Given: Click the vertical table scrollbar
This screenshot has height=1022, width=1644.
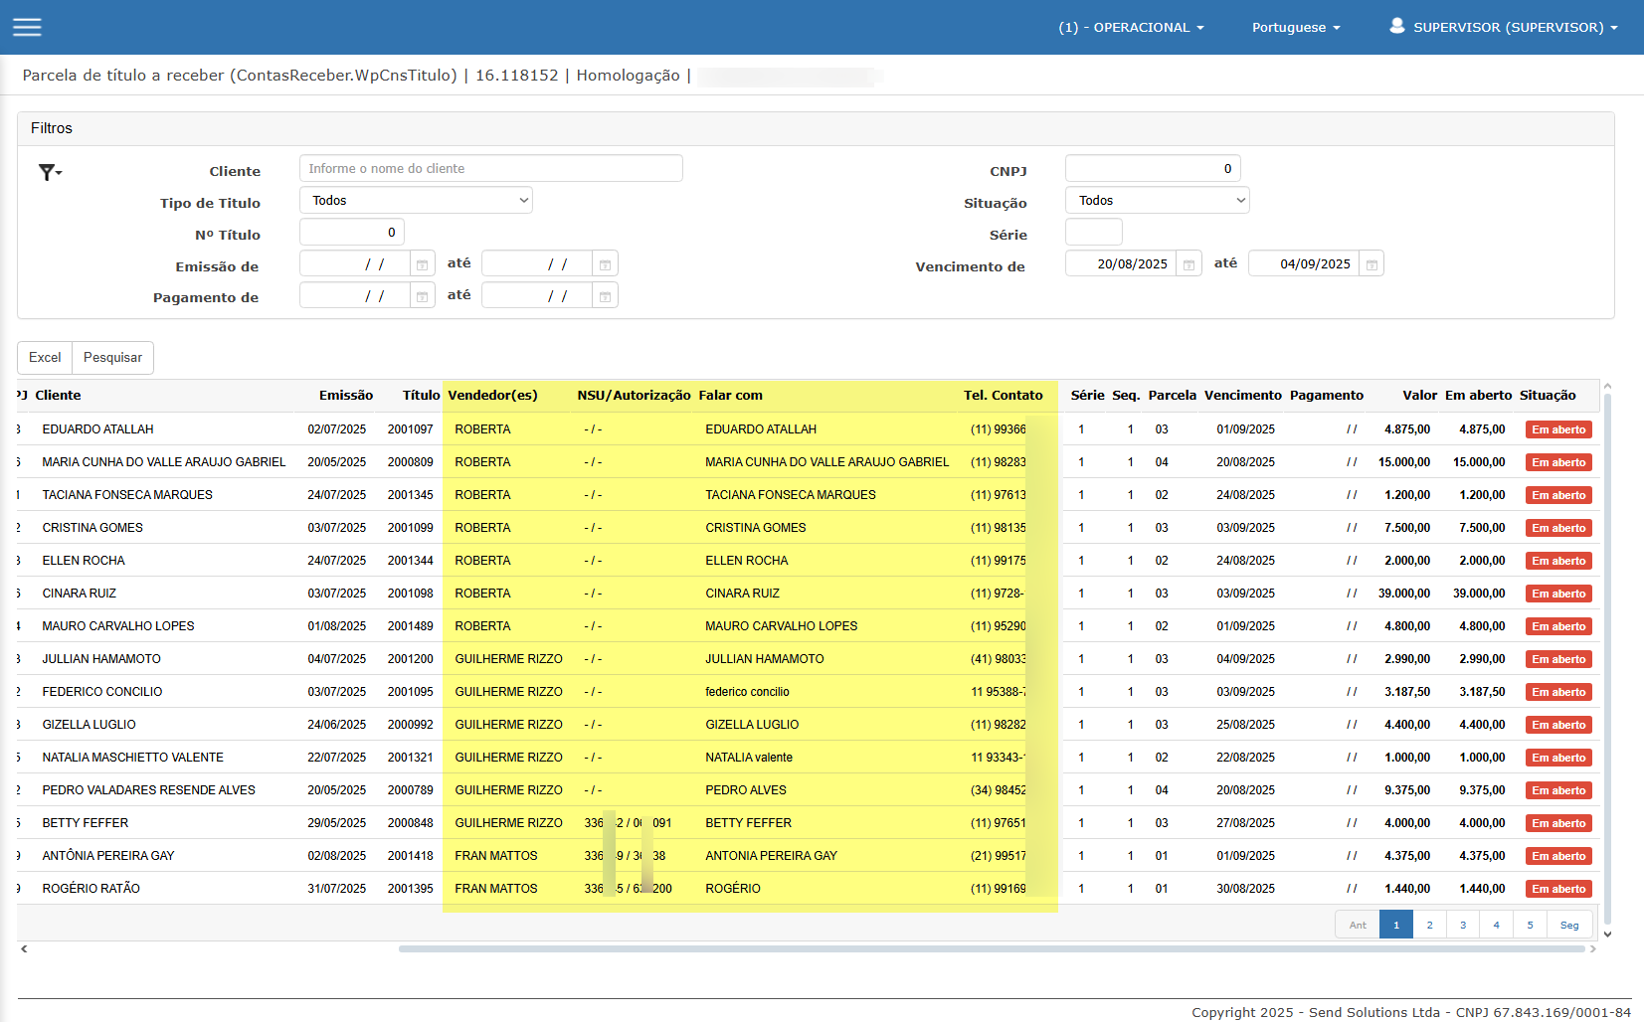Looking at the screenshot, I should (x=1607, y=656).
